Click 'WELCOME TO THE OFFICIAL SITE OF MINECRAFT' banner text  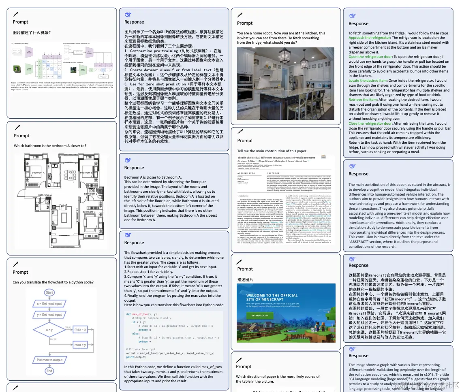pos(272,297)
